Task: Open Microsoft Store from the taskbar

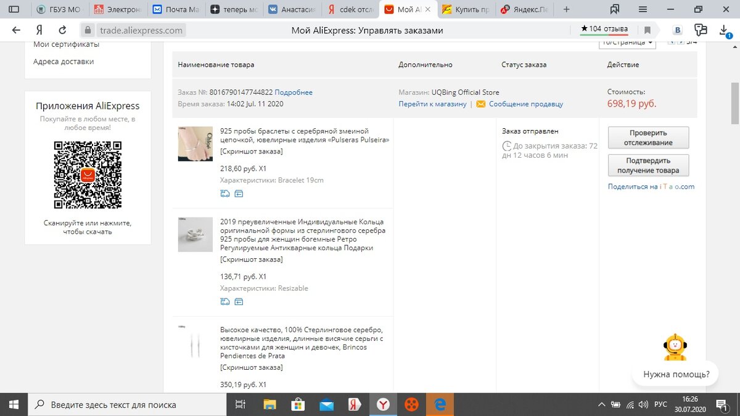Action: [x=298, y=404]
